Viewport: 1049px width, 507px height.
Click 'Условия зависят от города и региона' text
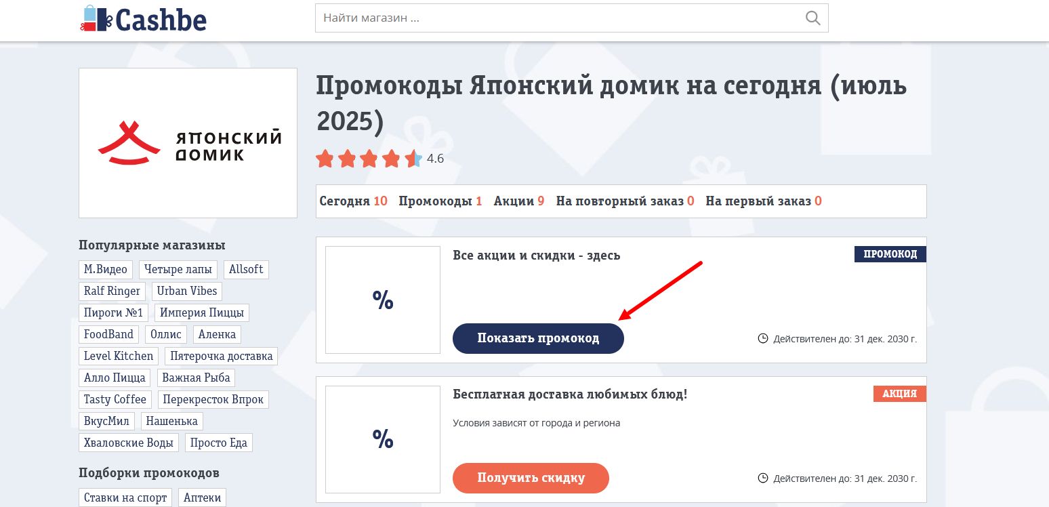pyautogui.click(x=536, y=424)
